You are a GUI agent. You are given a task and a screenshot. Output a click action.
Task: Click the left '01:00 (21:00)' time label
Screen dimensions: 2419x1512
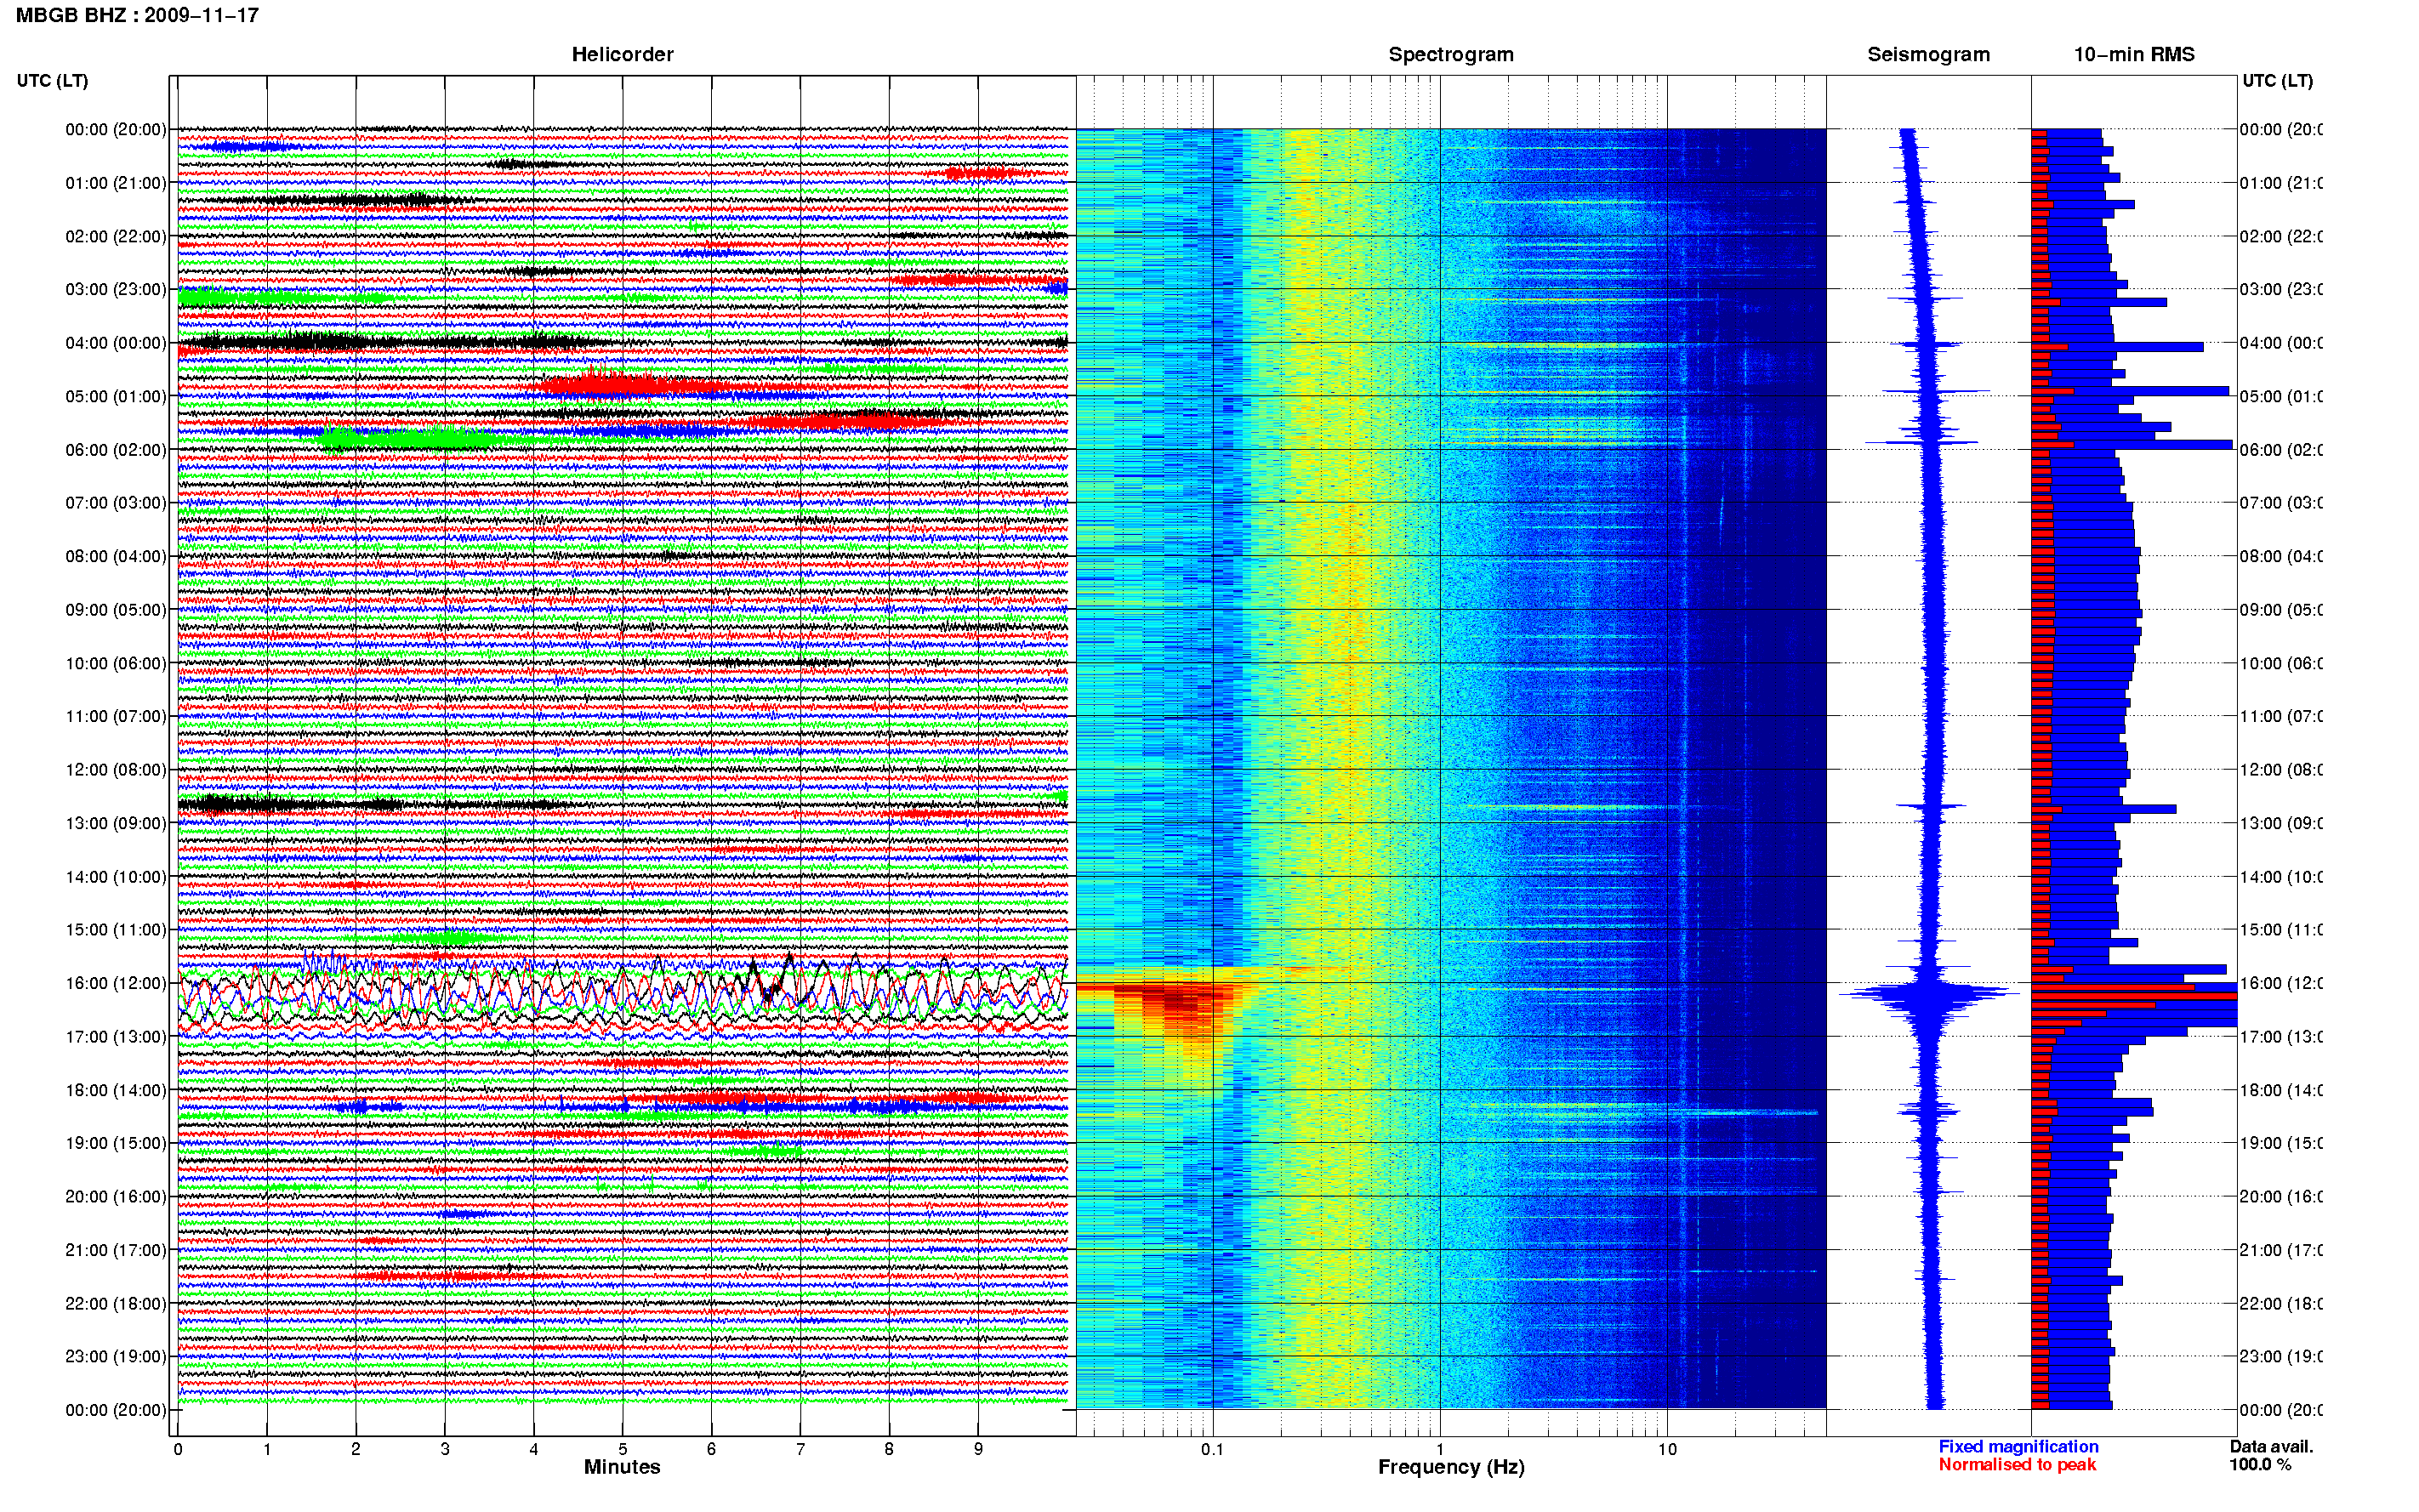point(116,183)
